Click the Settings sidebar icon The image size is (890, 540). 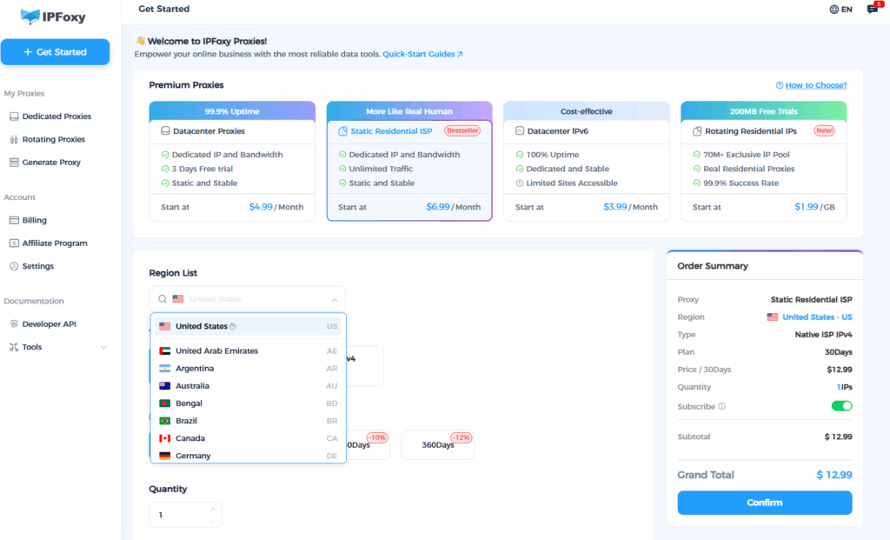coord(14,266)
